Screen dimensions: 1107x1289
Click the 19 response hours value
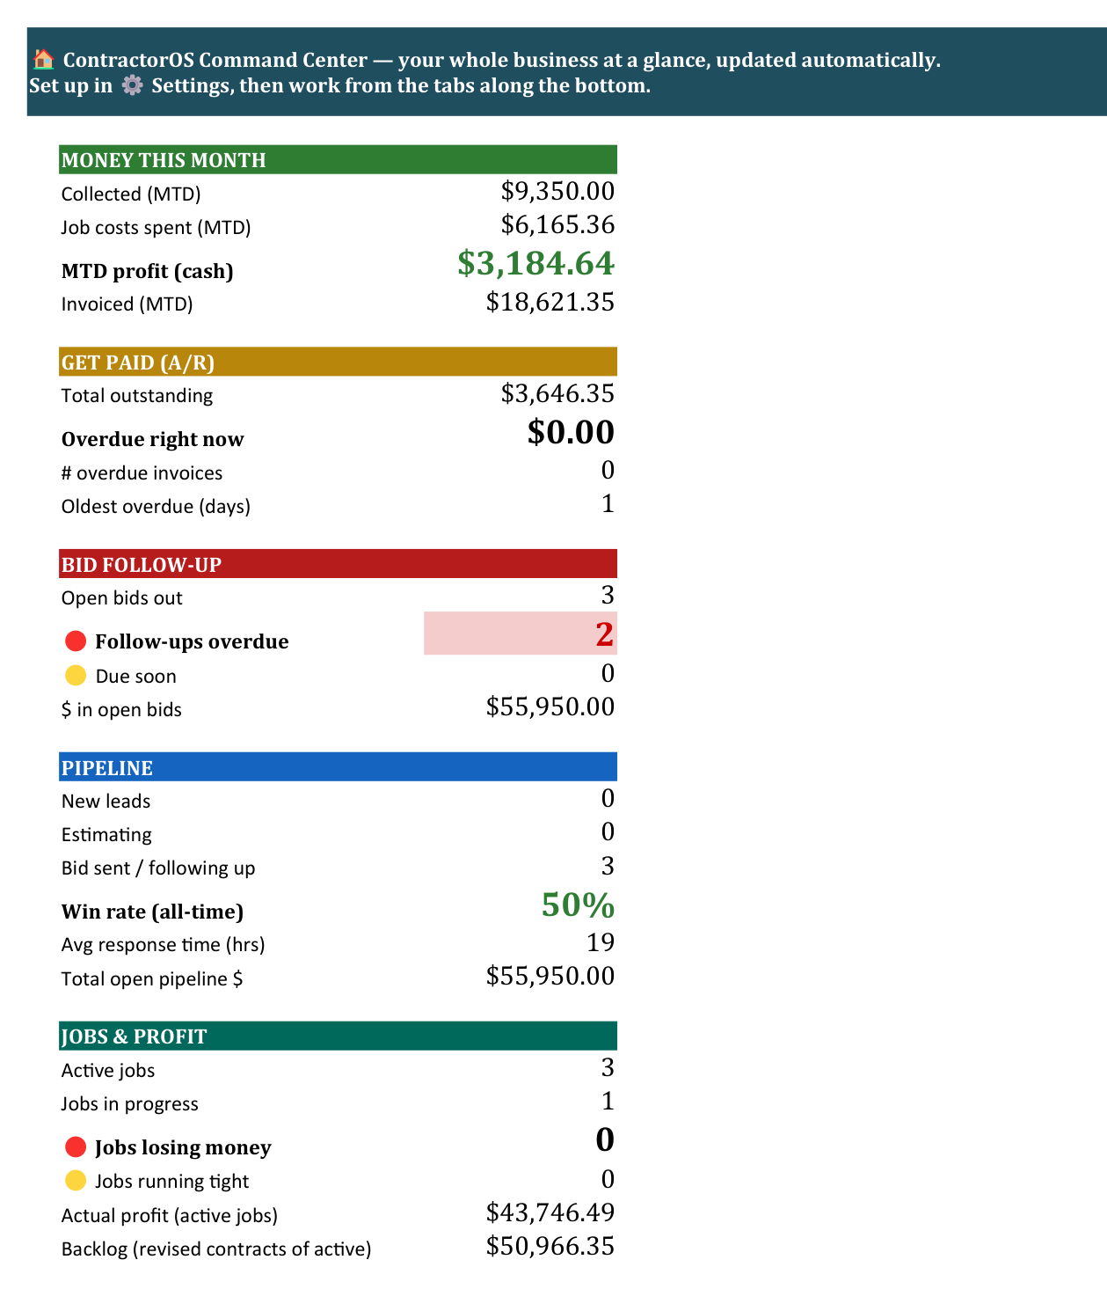pyautogui.click(x=601, y=942)
